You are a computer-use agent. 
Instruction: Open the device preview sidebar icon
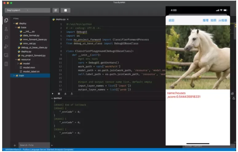6,55
